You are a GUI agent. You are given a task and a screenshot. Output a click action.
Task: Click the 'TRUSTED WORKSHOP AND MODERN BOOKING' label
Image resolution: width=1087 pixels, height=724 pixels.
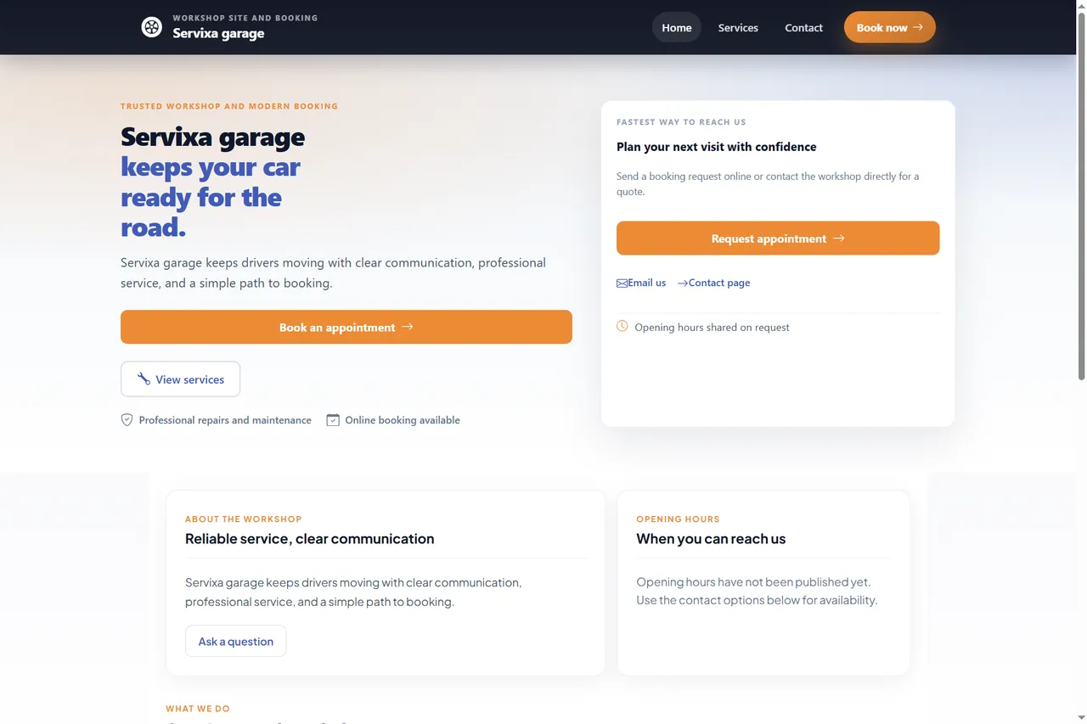point(229,106)
